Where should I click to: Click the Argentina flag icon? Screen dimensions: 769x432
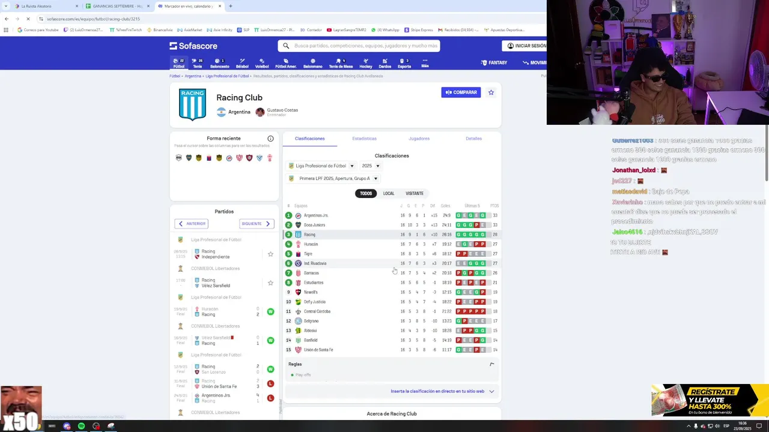pyautogui.click(x=221, y=112)
